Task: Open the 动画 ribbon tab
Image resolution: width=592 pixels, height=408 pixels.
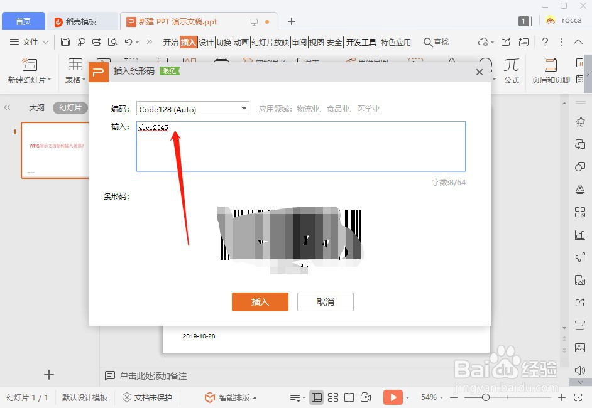Action: click(x=241, y=42)
